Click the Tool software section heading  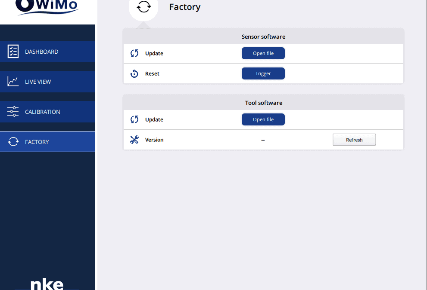[264, 103]
